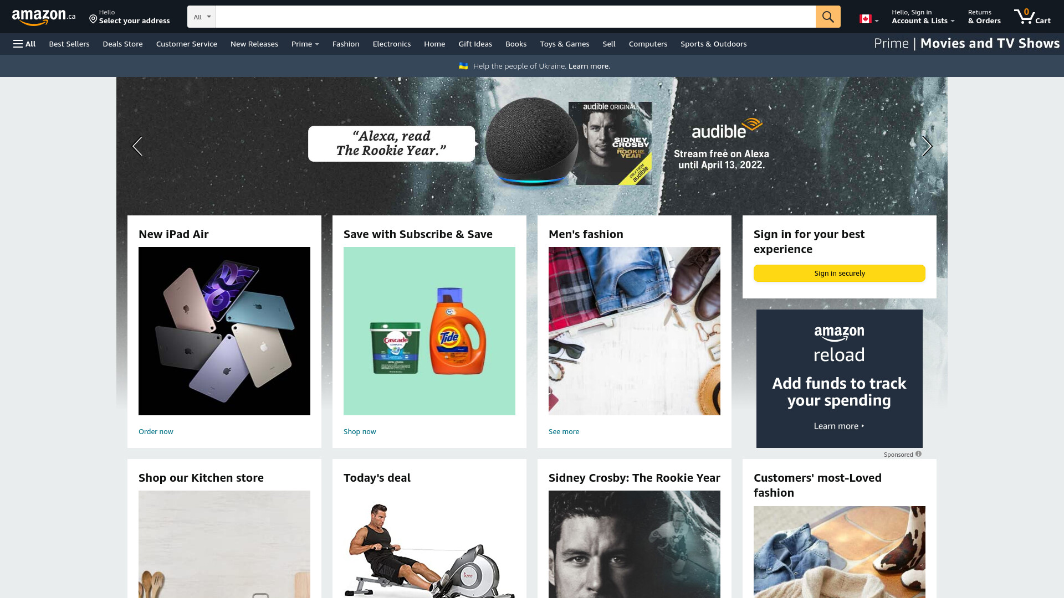Open Today's deal rowing machine image
This screenshot has height=598, width=1064.
[x=429, y=544]
